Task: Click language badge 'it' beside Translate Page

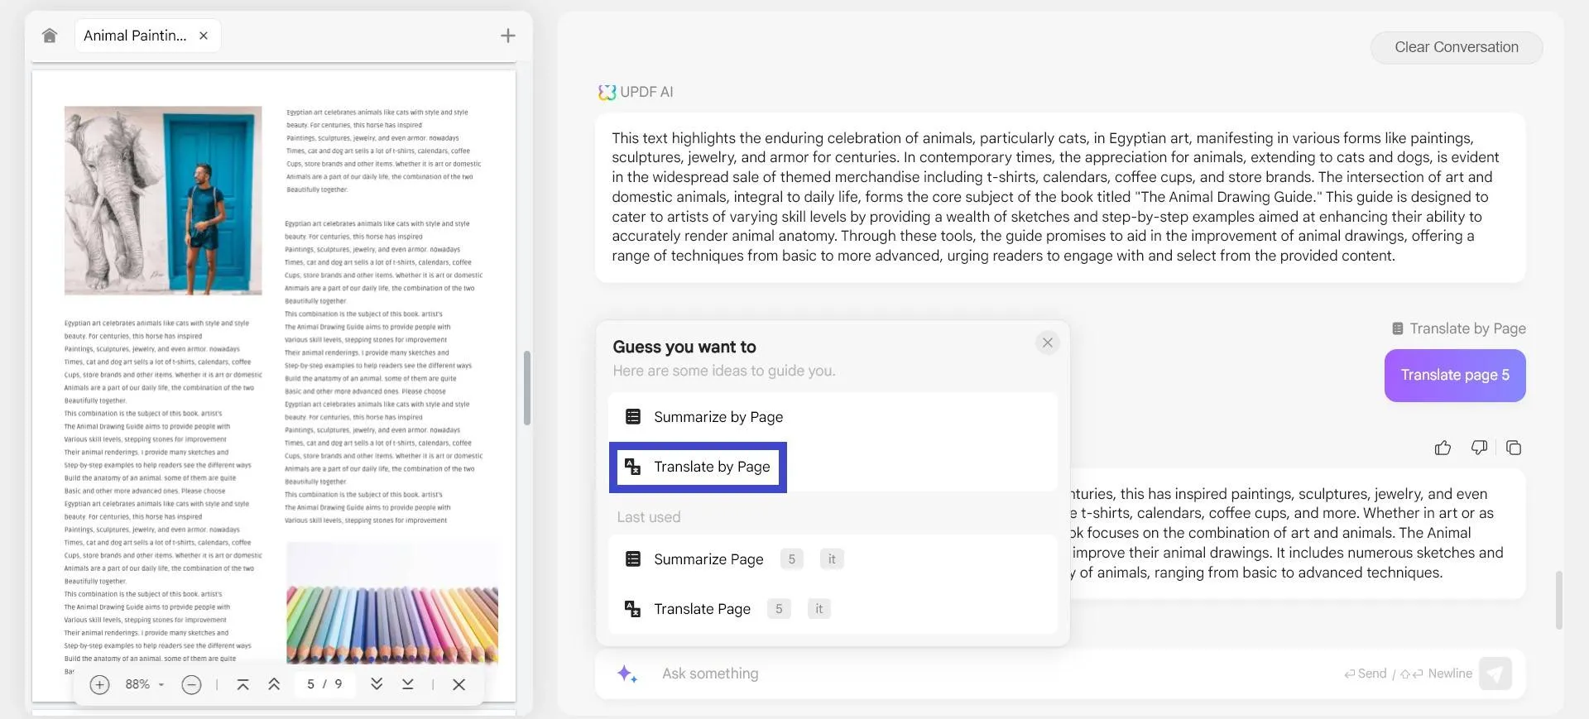Action: pos(819,609)
